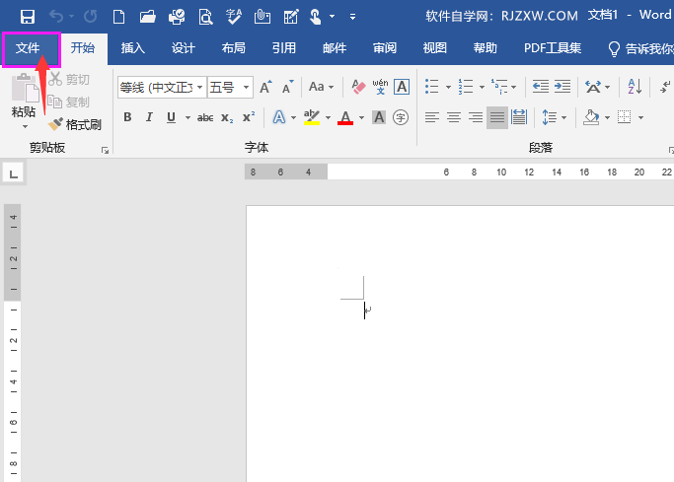The width and height of the screenshot is (674, 482).
Task: Switch to the 设计 tab
Action: (x=184, y=48)
